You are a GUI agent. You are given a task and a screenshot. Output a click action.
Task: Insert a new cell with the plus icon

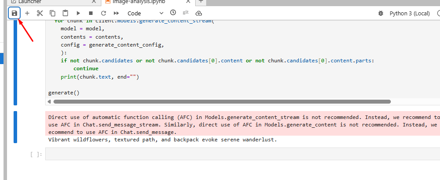[x=27, y=13]
